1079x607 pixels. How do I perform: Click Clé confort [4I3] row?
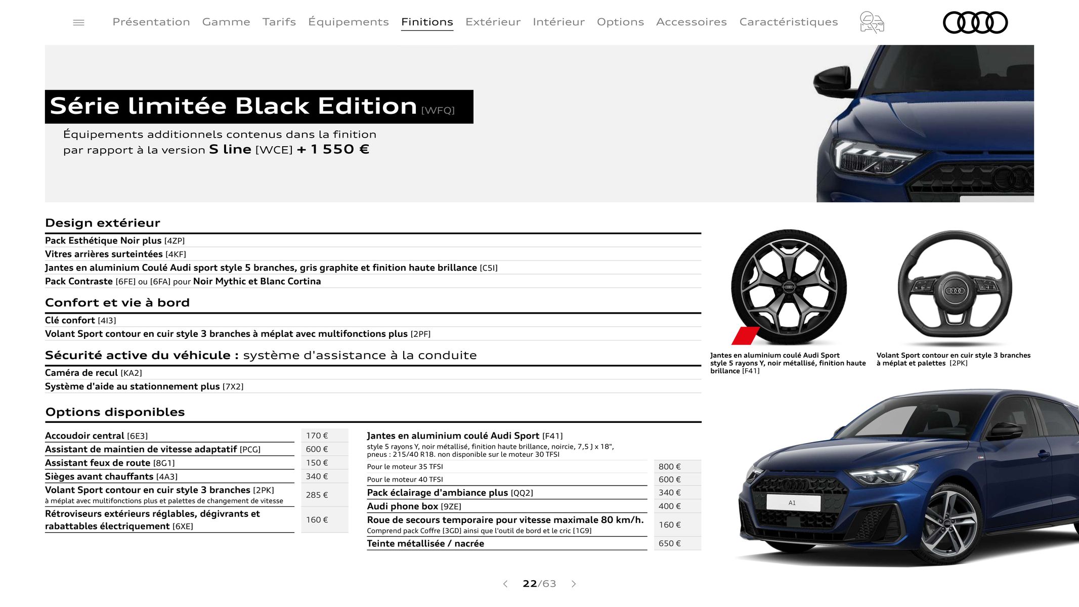(x=373, y=320)
